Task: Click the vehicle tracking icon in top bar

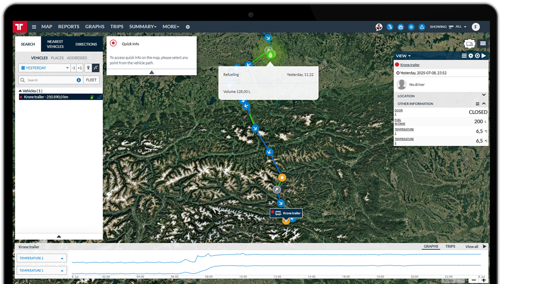Action: (390, 27)
